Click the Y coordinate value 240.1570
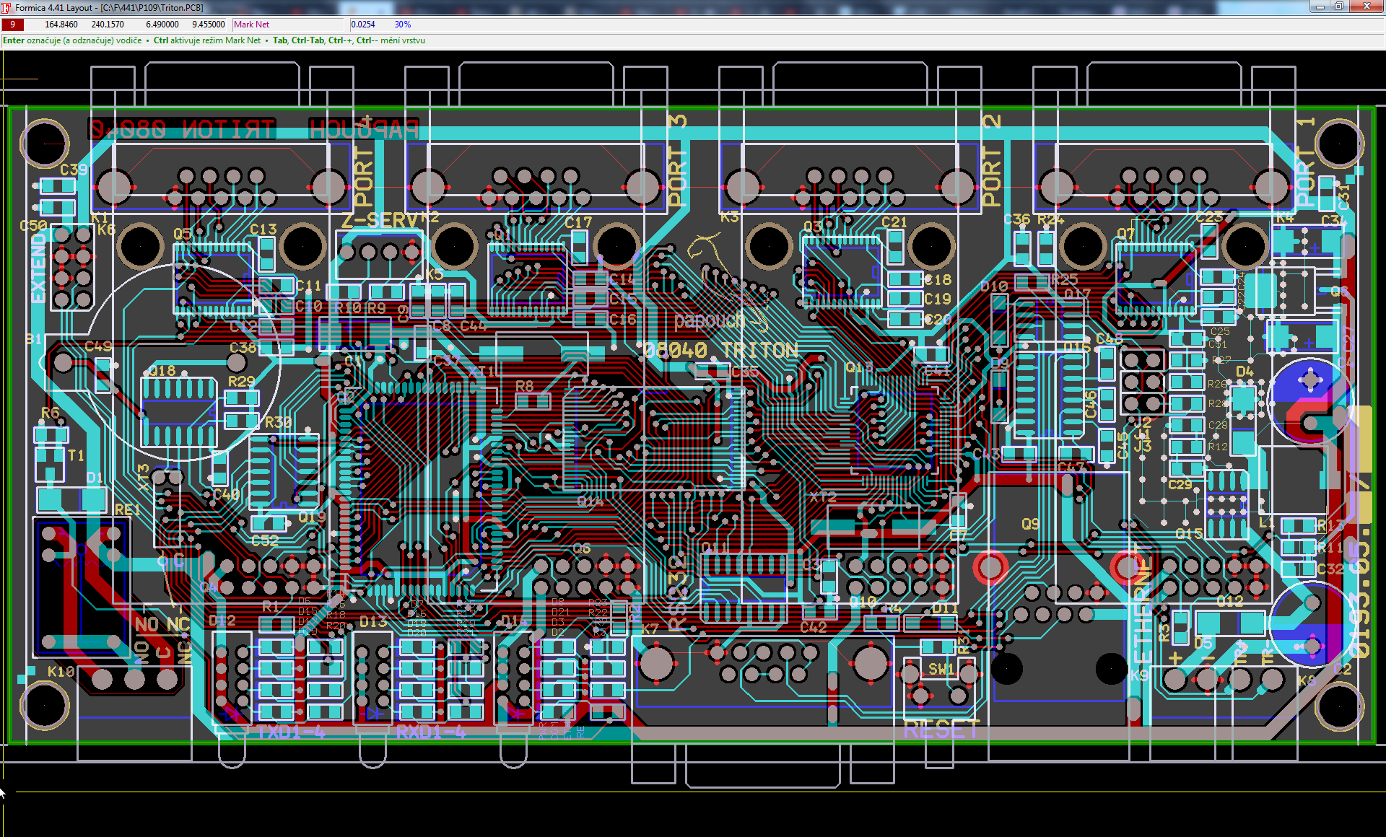The height and width of the screenshot is (837, 1386). pos(108,25)
